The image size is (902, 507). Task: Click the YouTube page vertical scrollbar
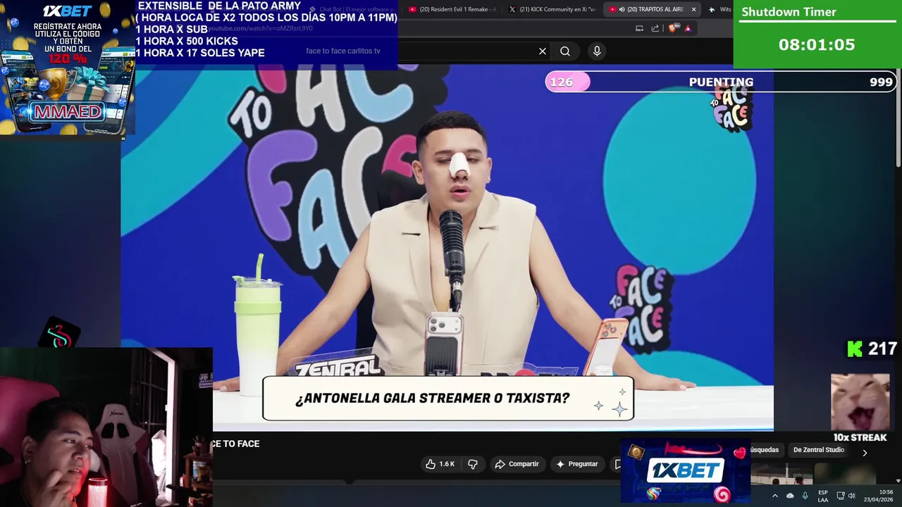point(898,118)
